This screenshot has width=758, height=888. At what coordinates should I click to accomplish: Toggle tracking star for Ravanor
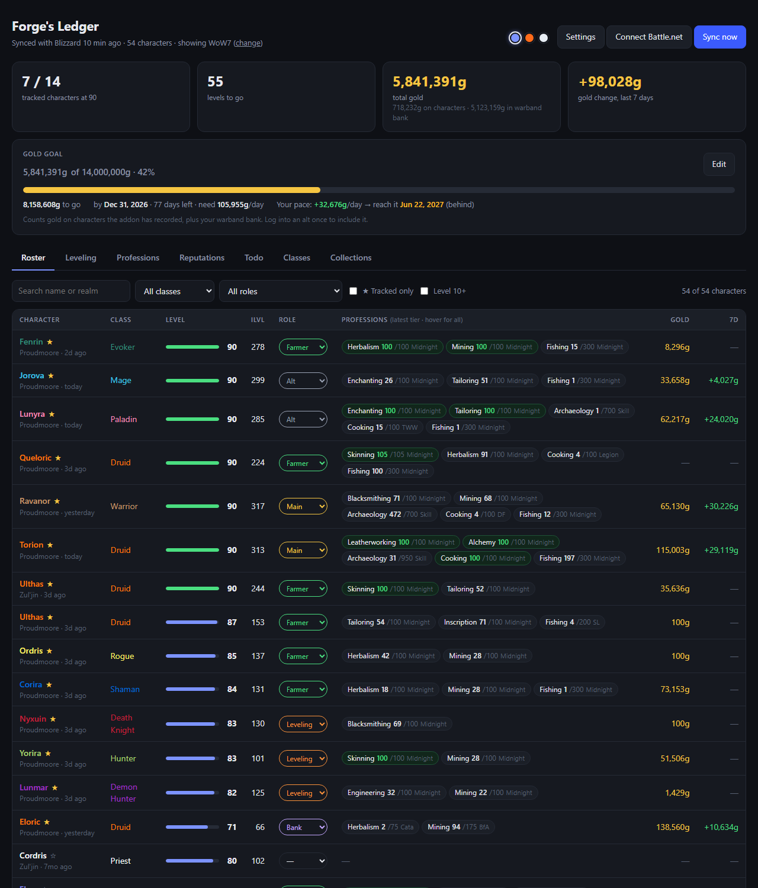(x=57, y=501)
